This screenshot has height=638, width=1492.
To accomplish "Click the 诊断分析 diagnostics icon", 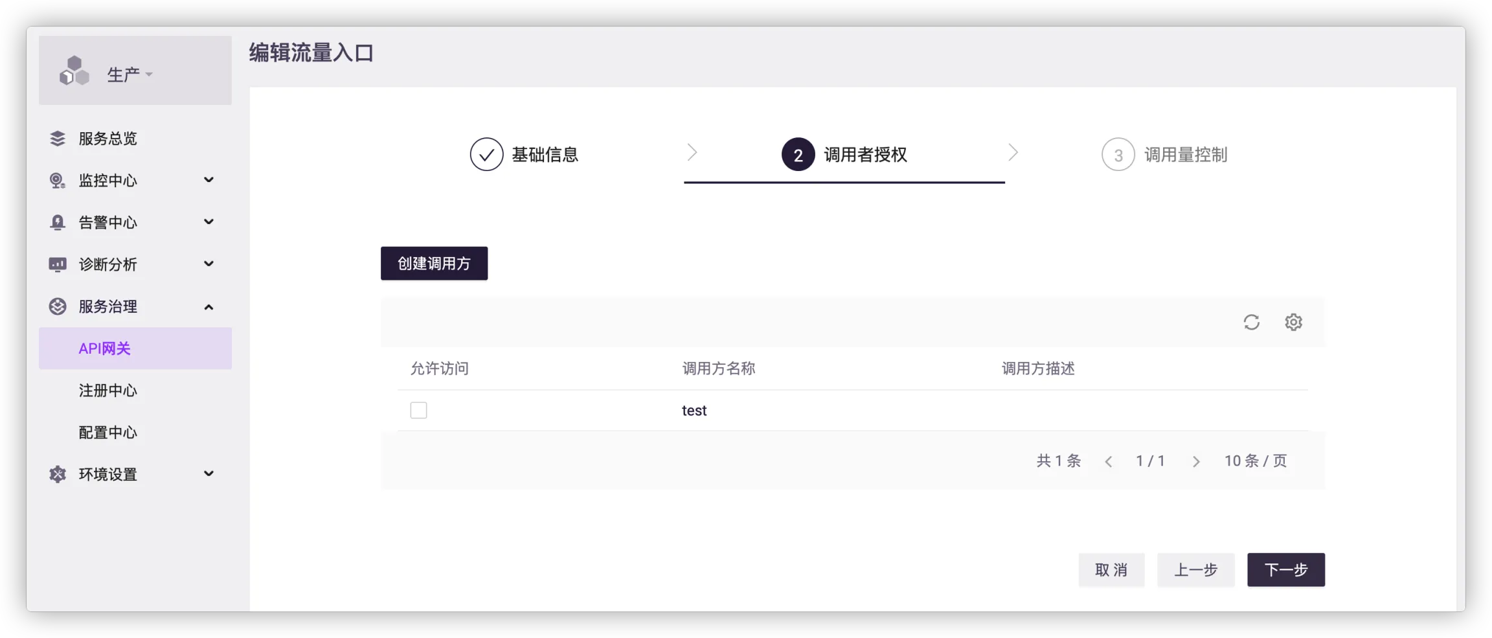I will (58, 264).
